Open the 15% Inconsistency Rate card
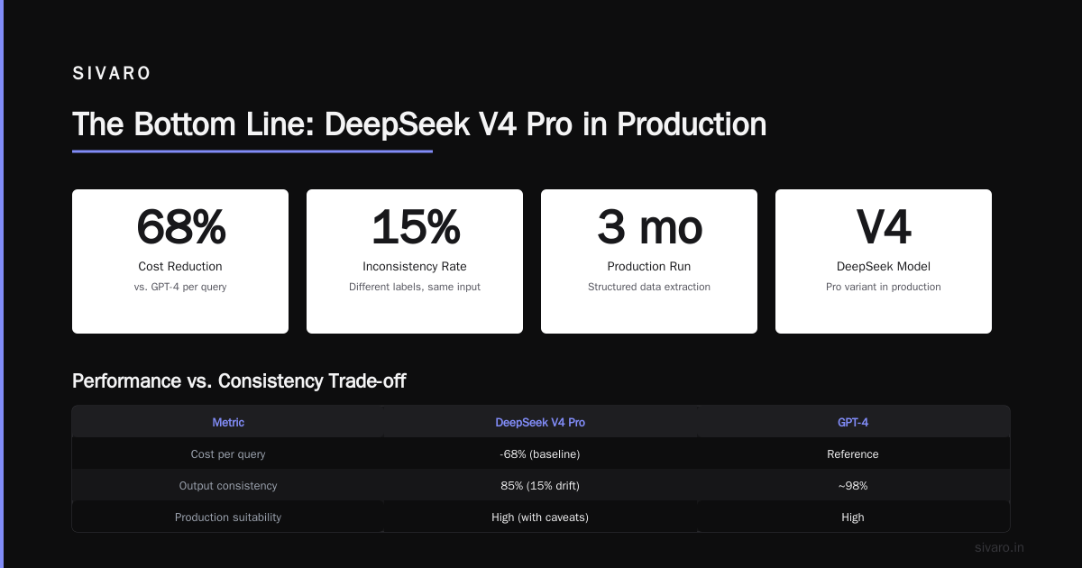The image size is (1082, 568). click(x=415, y=261)
